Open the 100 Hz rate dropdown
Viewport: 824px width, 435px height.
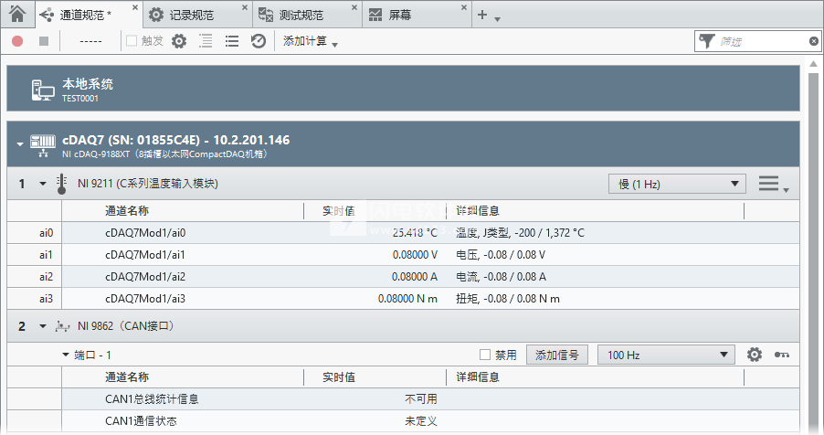click(666, 355)
